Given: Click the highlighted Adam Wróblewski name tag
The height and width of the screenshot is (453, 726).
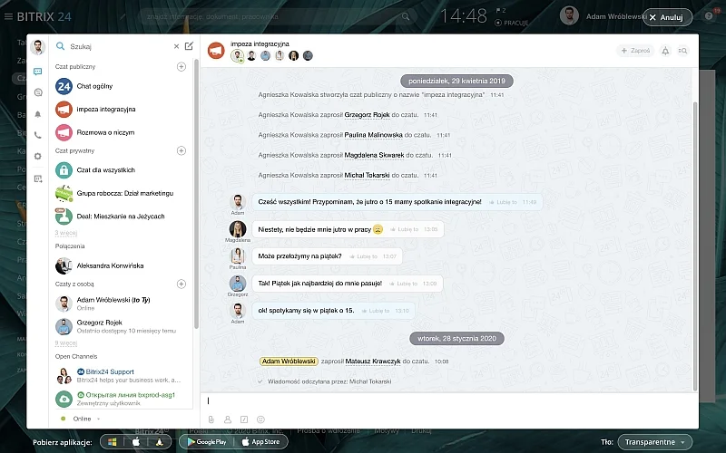Looking at the screenshot, I should (x=289, y=361).
